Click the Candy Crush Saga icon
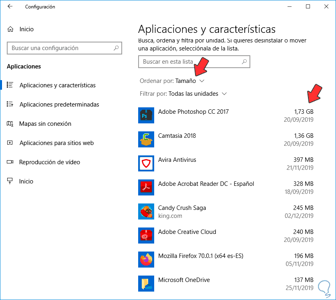 coord(146,211)
